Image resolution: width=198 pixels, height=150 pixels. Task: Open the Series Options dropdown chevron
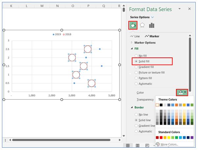152,17
